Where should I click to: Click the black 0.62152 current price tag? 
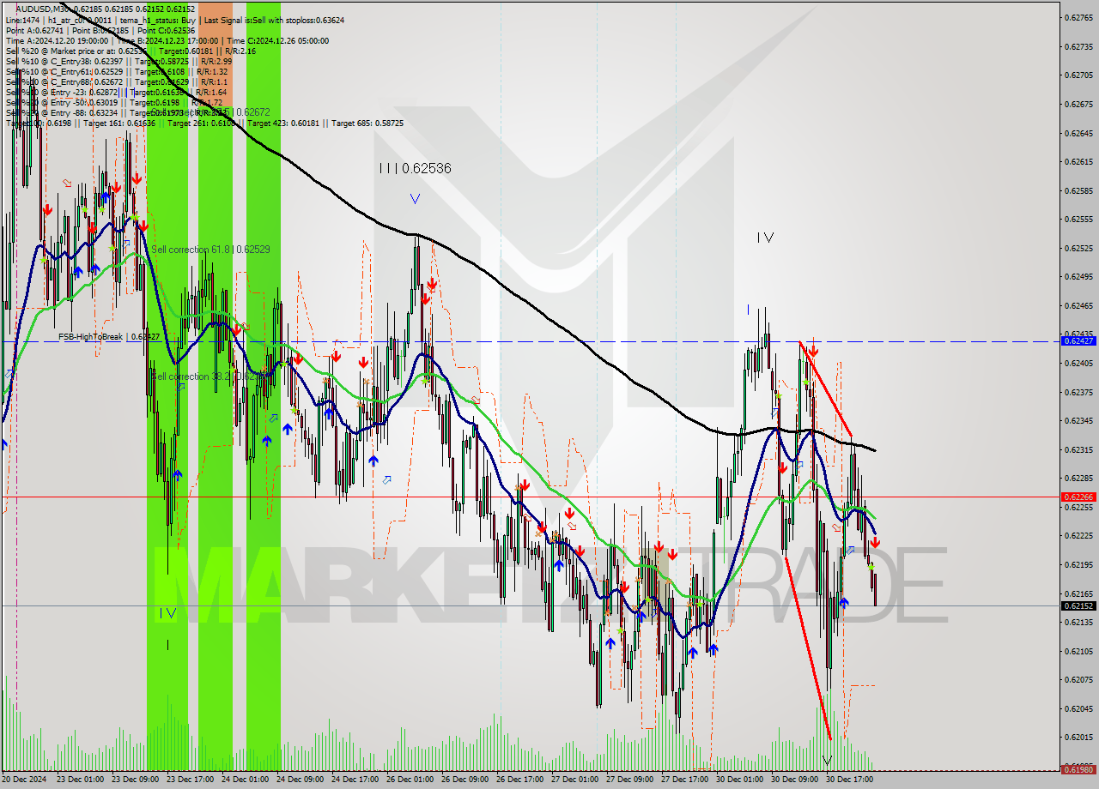point(1078,605)
